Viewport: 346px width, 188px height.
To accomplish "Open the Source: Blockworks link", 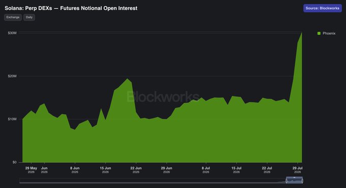I will pos(323,8).
